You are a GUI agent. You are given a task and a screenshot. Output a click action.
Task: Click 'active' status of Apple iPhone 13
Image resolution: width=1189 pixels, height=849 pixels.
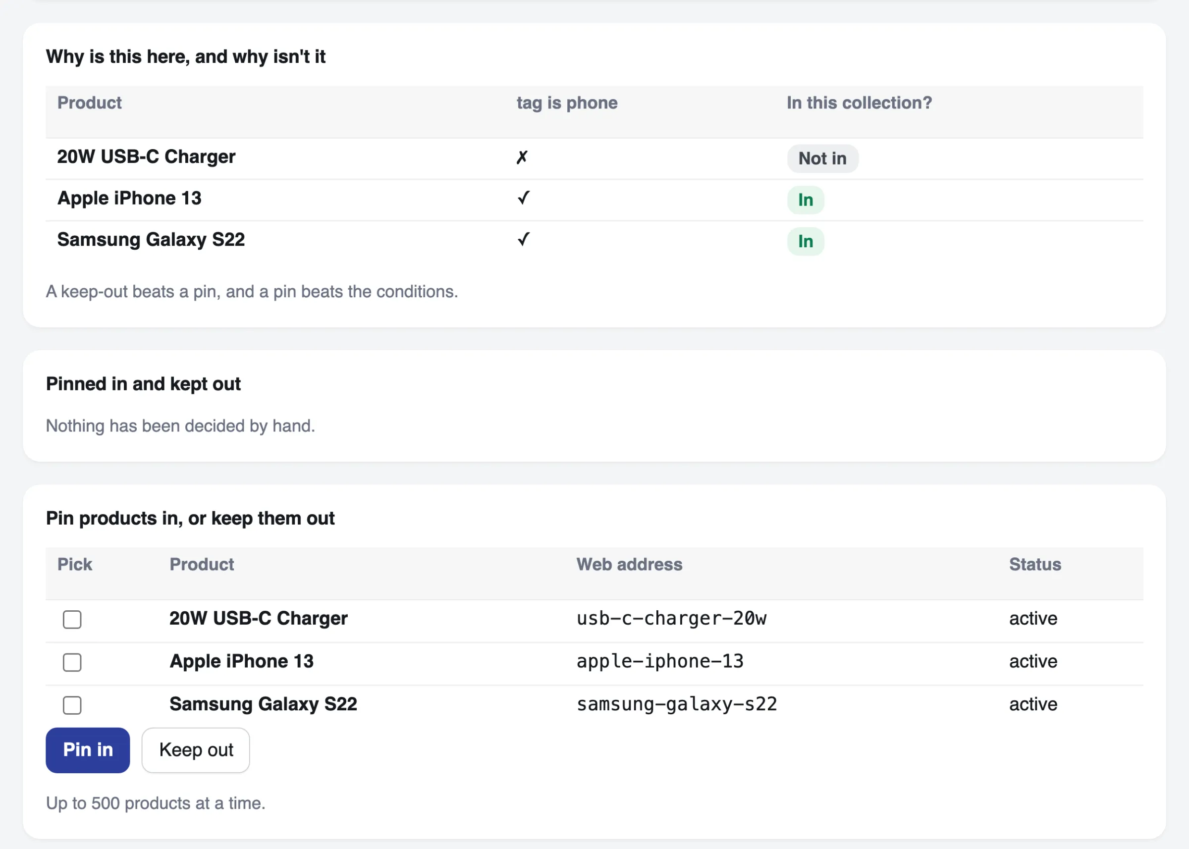(1033, 661)
